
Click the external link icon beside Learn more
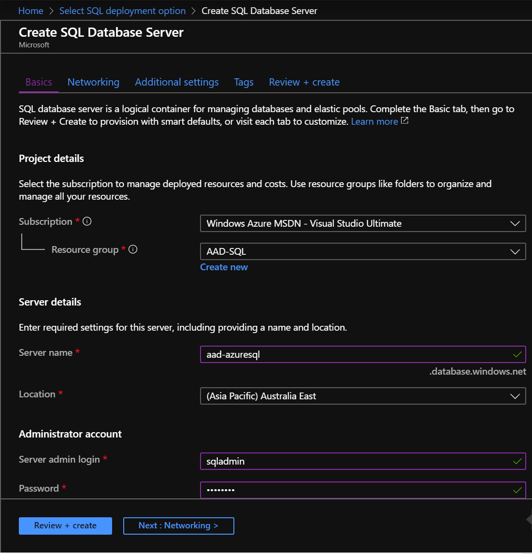click(x=404, y=120)
